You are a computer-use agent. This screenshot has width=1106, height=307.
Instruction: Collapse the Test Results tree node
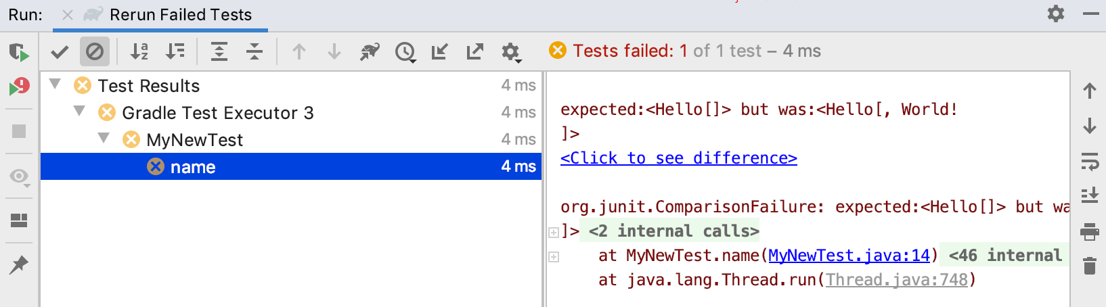point(56,85)
